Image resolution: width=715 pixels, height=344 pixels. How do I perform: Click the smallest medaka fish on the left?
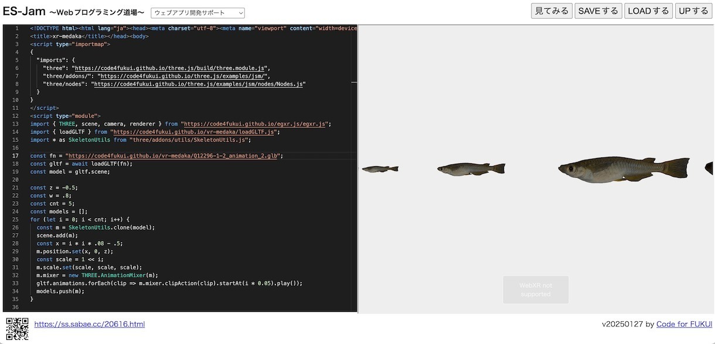click(x=380, y=169)
